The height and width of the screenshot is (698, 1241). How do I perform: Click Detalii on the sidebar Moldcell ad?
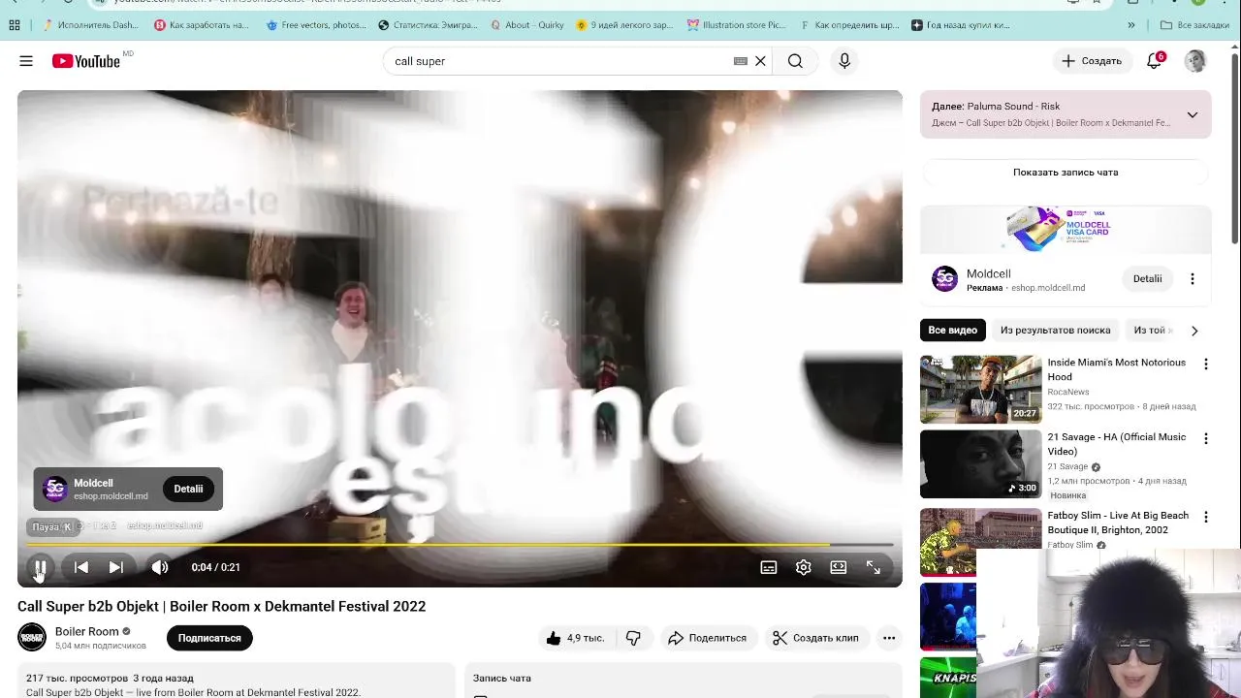[x=1147, y=279]
